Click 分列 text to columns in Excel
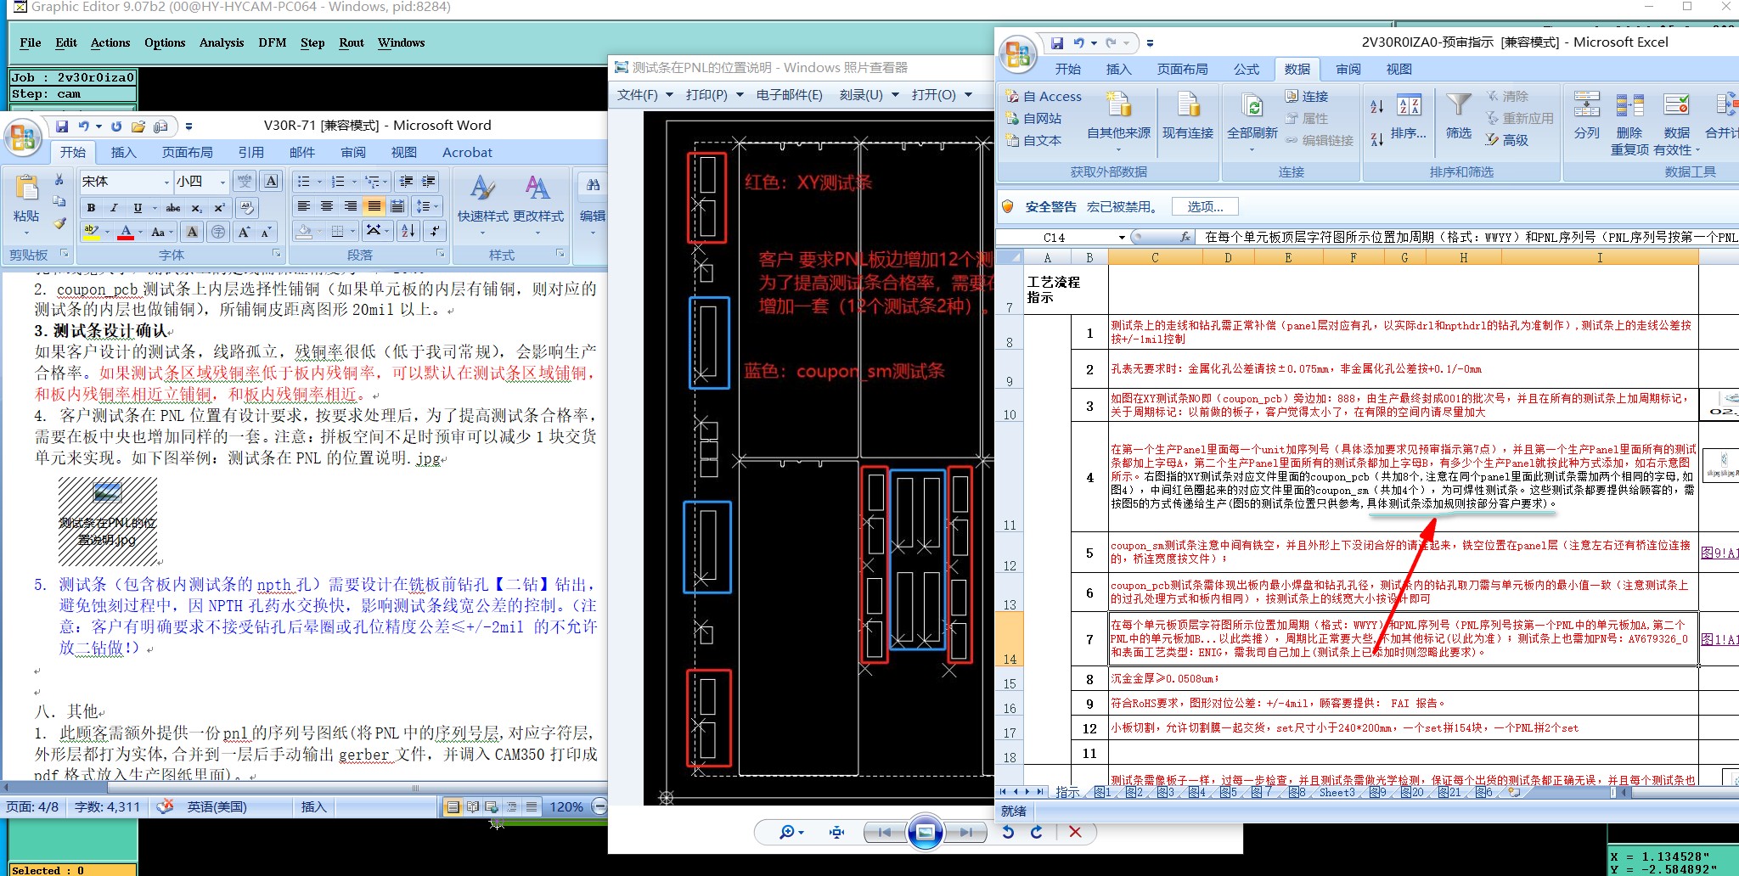Screen dimensions: 1739x876 coord(1587,115)
